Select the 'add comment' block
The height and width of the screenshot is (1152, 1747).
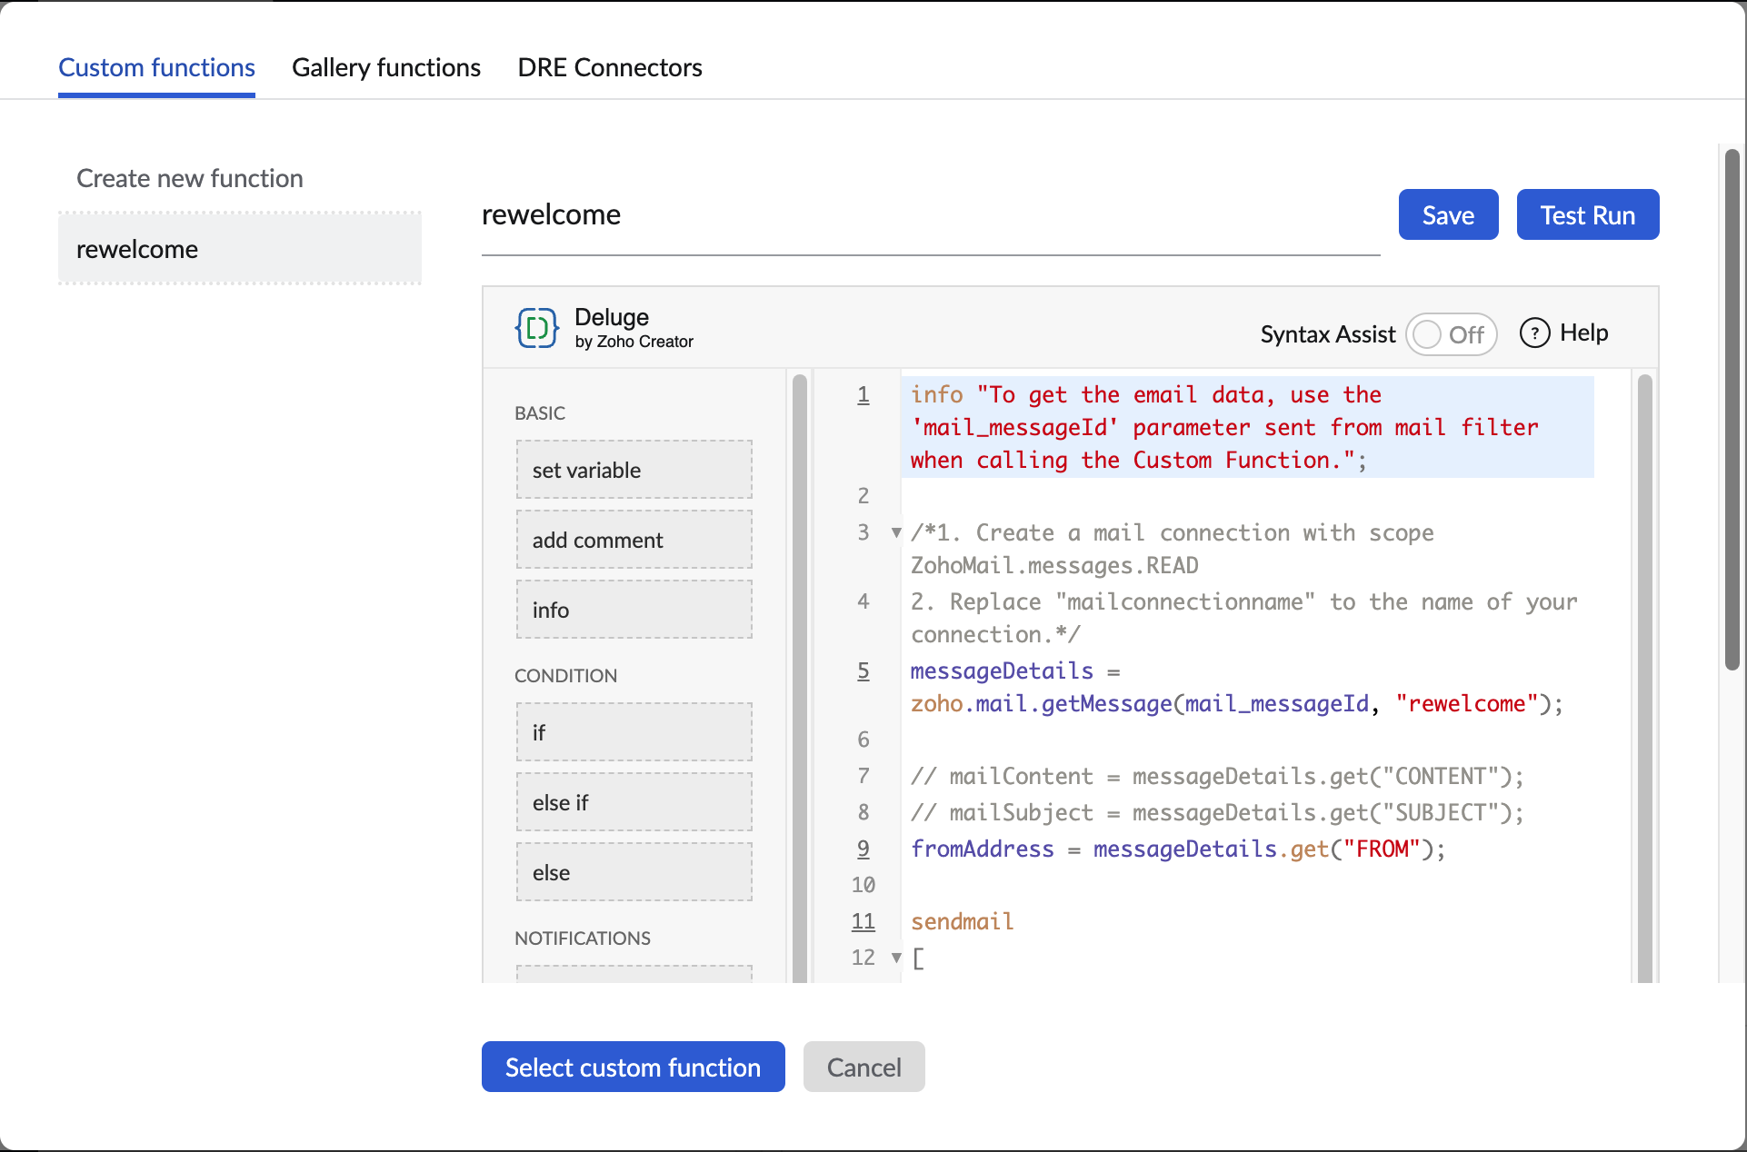(634, 540)
